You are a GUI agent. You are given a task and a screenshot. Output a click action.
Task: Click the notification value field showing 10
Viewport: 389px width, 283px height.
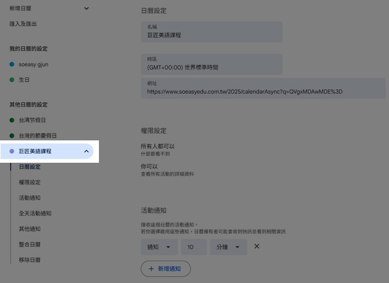click(193, 247)
